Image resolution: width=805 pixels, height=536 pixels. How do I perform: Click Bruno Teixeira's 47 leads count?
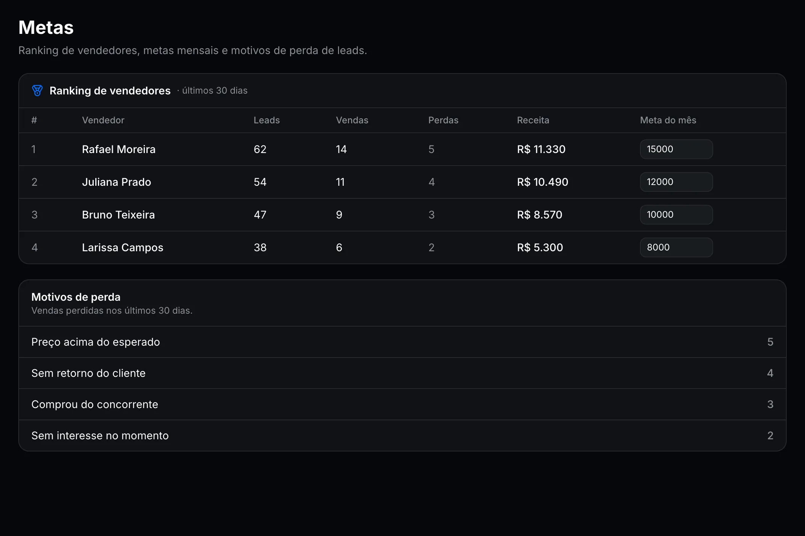(260, 215)
